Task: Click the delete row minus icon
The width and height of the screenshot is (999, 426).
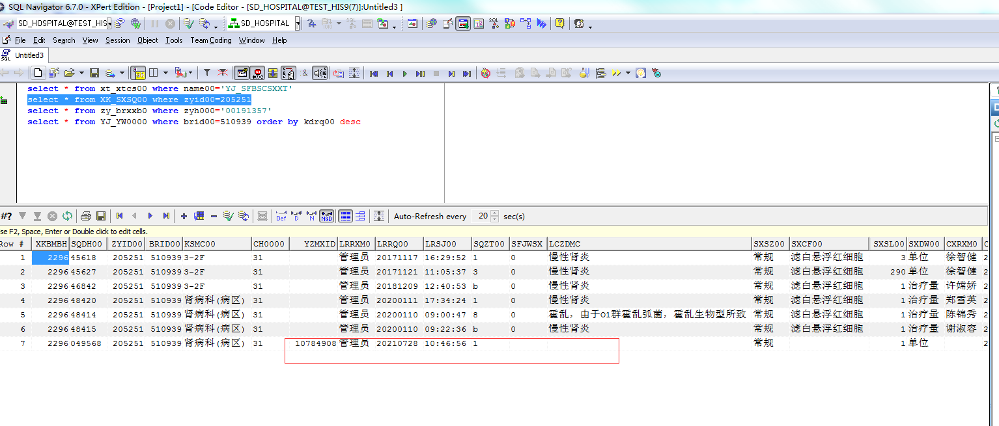Action: (214, 217)
